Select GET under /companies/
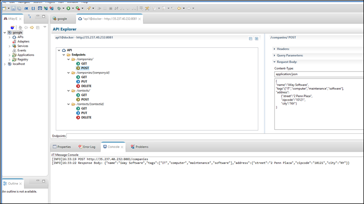This screenshot has width=364, height=204. [84, 64]
